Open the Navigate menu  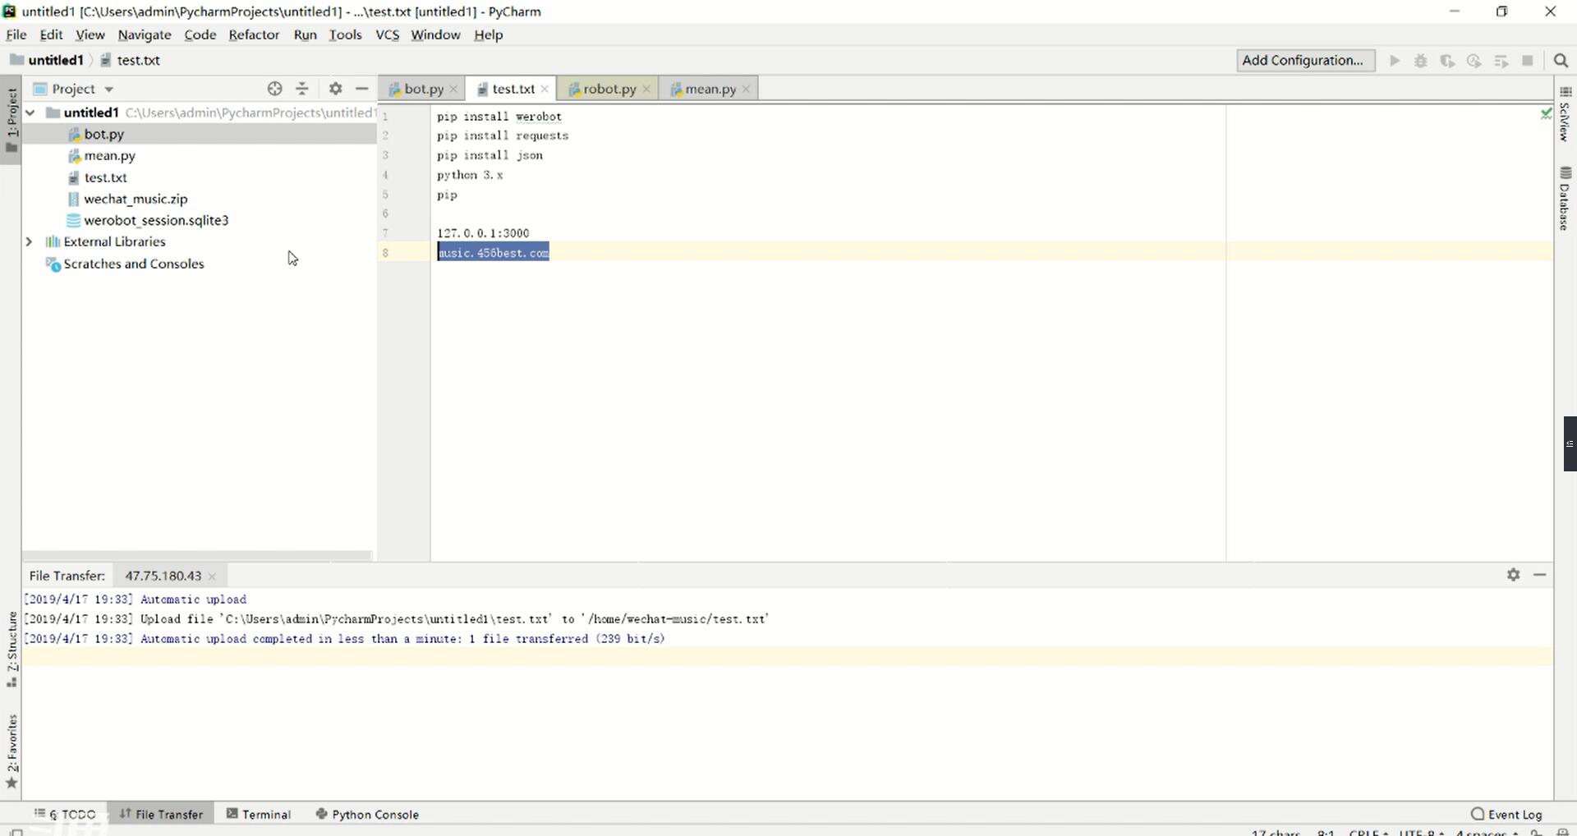[x=145, y=34]
